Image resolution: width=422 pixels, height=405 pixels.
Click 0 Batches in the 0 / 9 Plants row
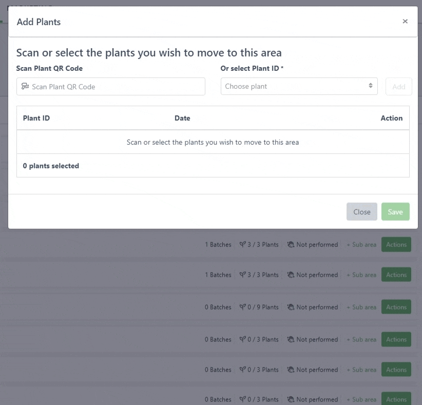218,307
